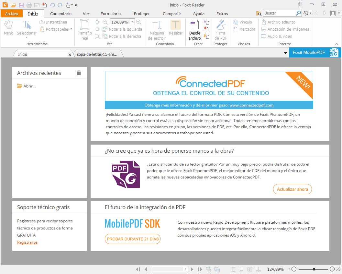The width and height of the screenshot is (342, 274).
Task: Click the first page button in status bar
Action: (x=138, y=269)
